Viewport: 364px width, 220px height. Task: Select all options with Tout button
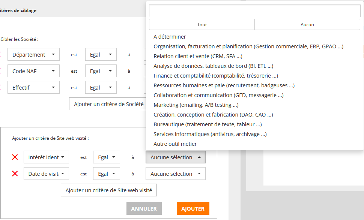[x=202, y=25]
